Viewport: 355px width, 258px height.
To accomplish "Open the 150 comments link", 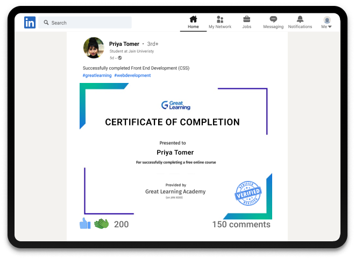I will (241, 224).
